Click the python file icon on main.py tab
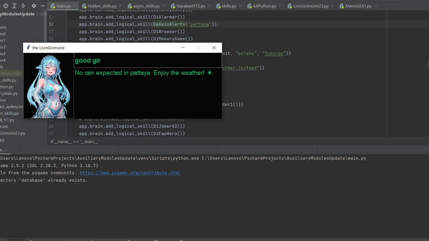The width and height of the screenshot is (429, 241). pos(53,6)
